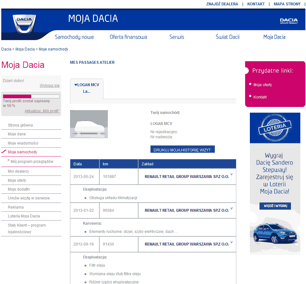This screenshot has height=284, width=306.
Task: Click the Obsługa układu klimatyzacji entry
Action: click(x=113, y=198)
